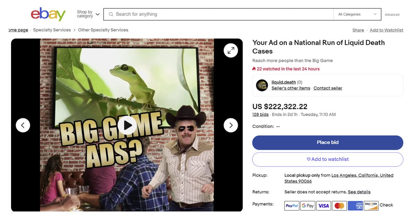View the 128 bids link
416x217 pixels.
pos(260,115)
